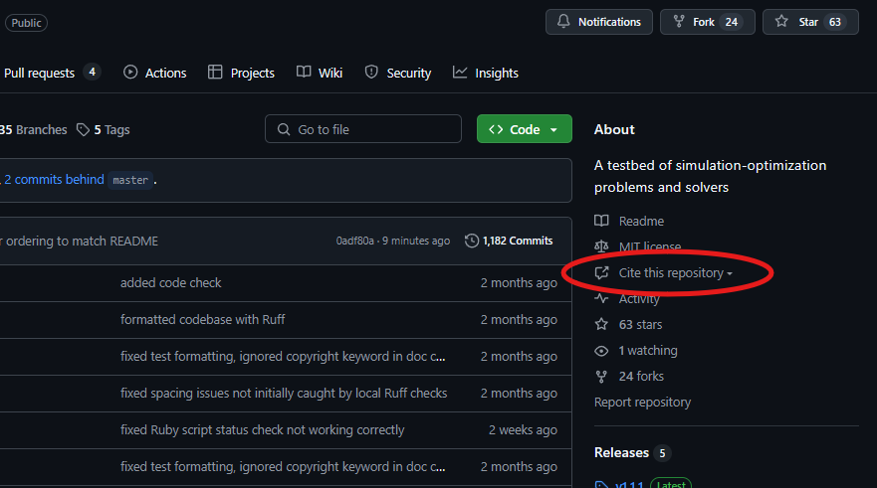The height and width of the screenshot is (488, 877).
Task: Open the Readme link in About
Action: (x=641, y=221)
